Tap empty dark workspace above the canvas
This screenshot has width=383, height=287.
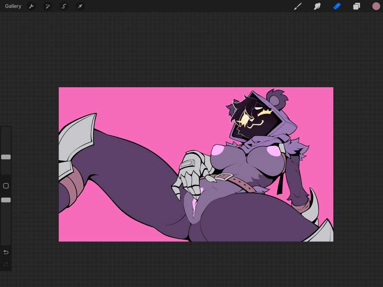click(x=191, y=49)
